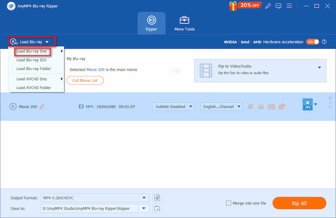Open the English audio channel dropdown
This screenshot has width=336, height=218.
coord(221,107)
